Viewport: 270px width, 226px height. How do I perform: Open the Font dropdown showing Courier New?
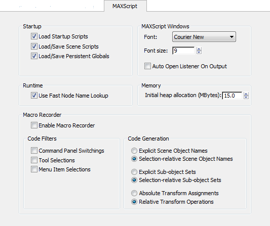[x=204, y=37]
